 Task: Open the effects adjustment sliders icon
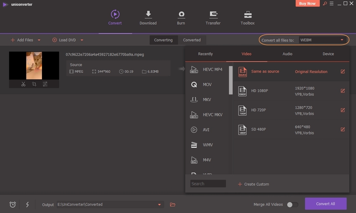point(45,84)
